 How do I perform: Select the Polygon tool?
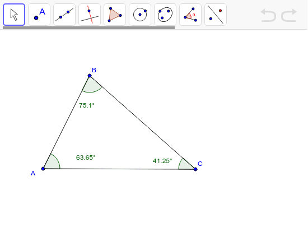[x=115, y=15]
